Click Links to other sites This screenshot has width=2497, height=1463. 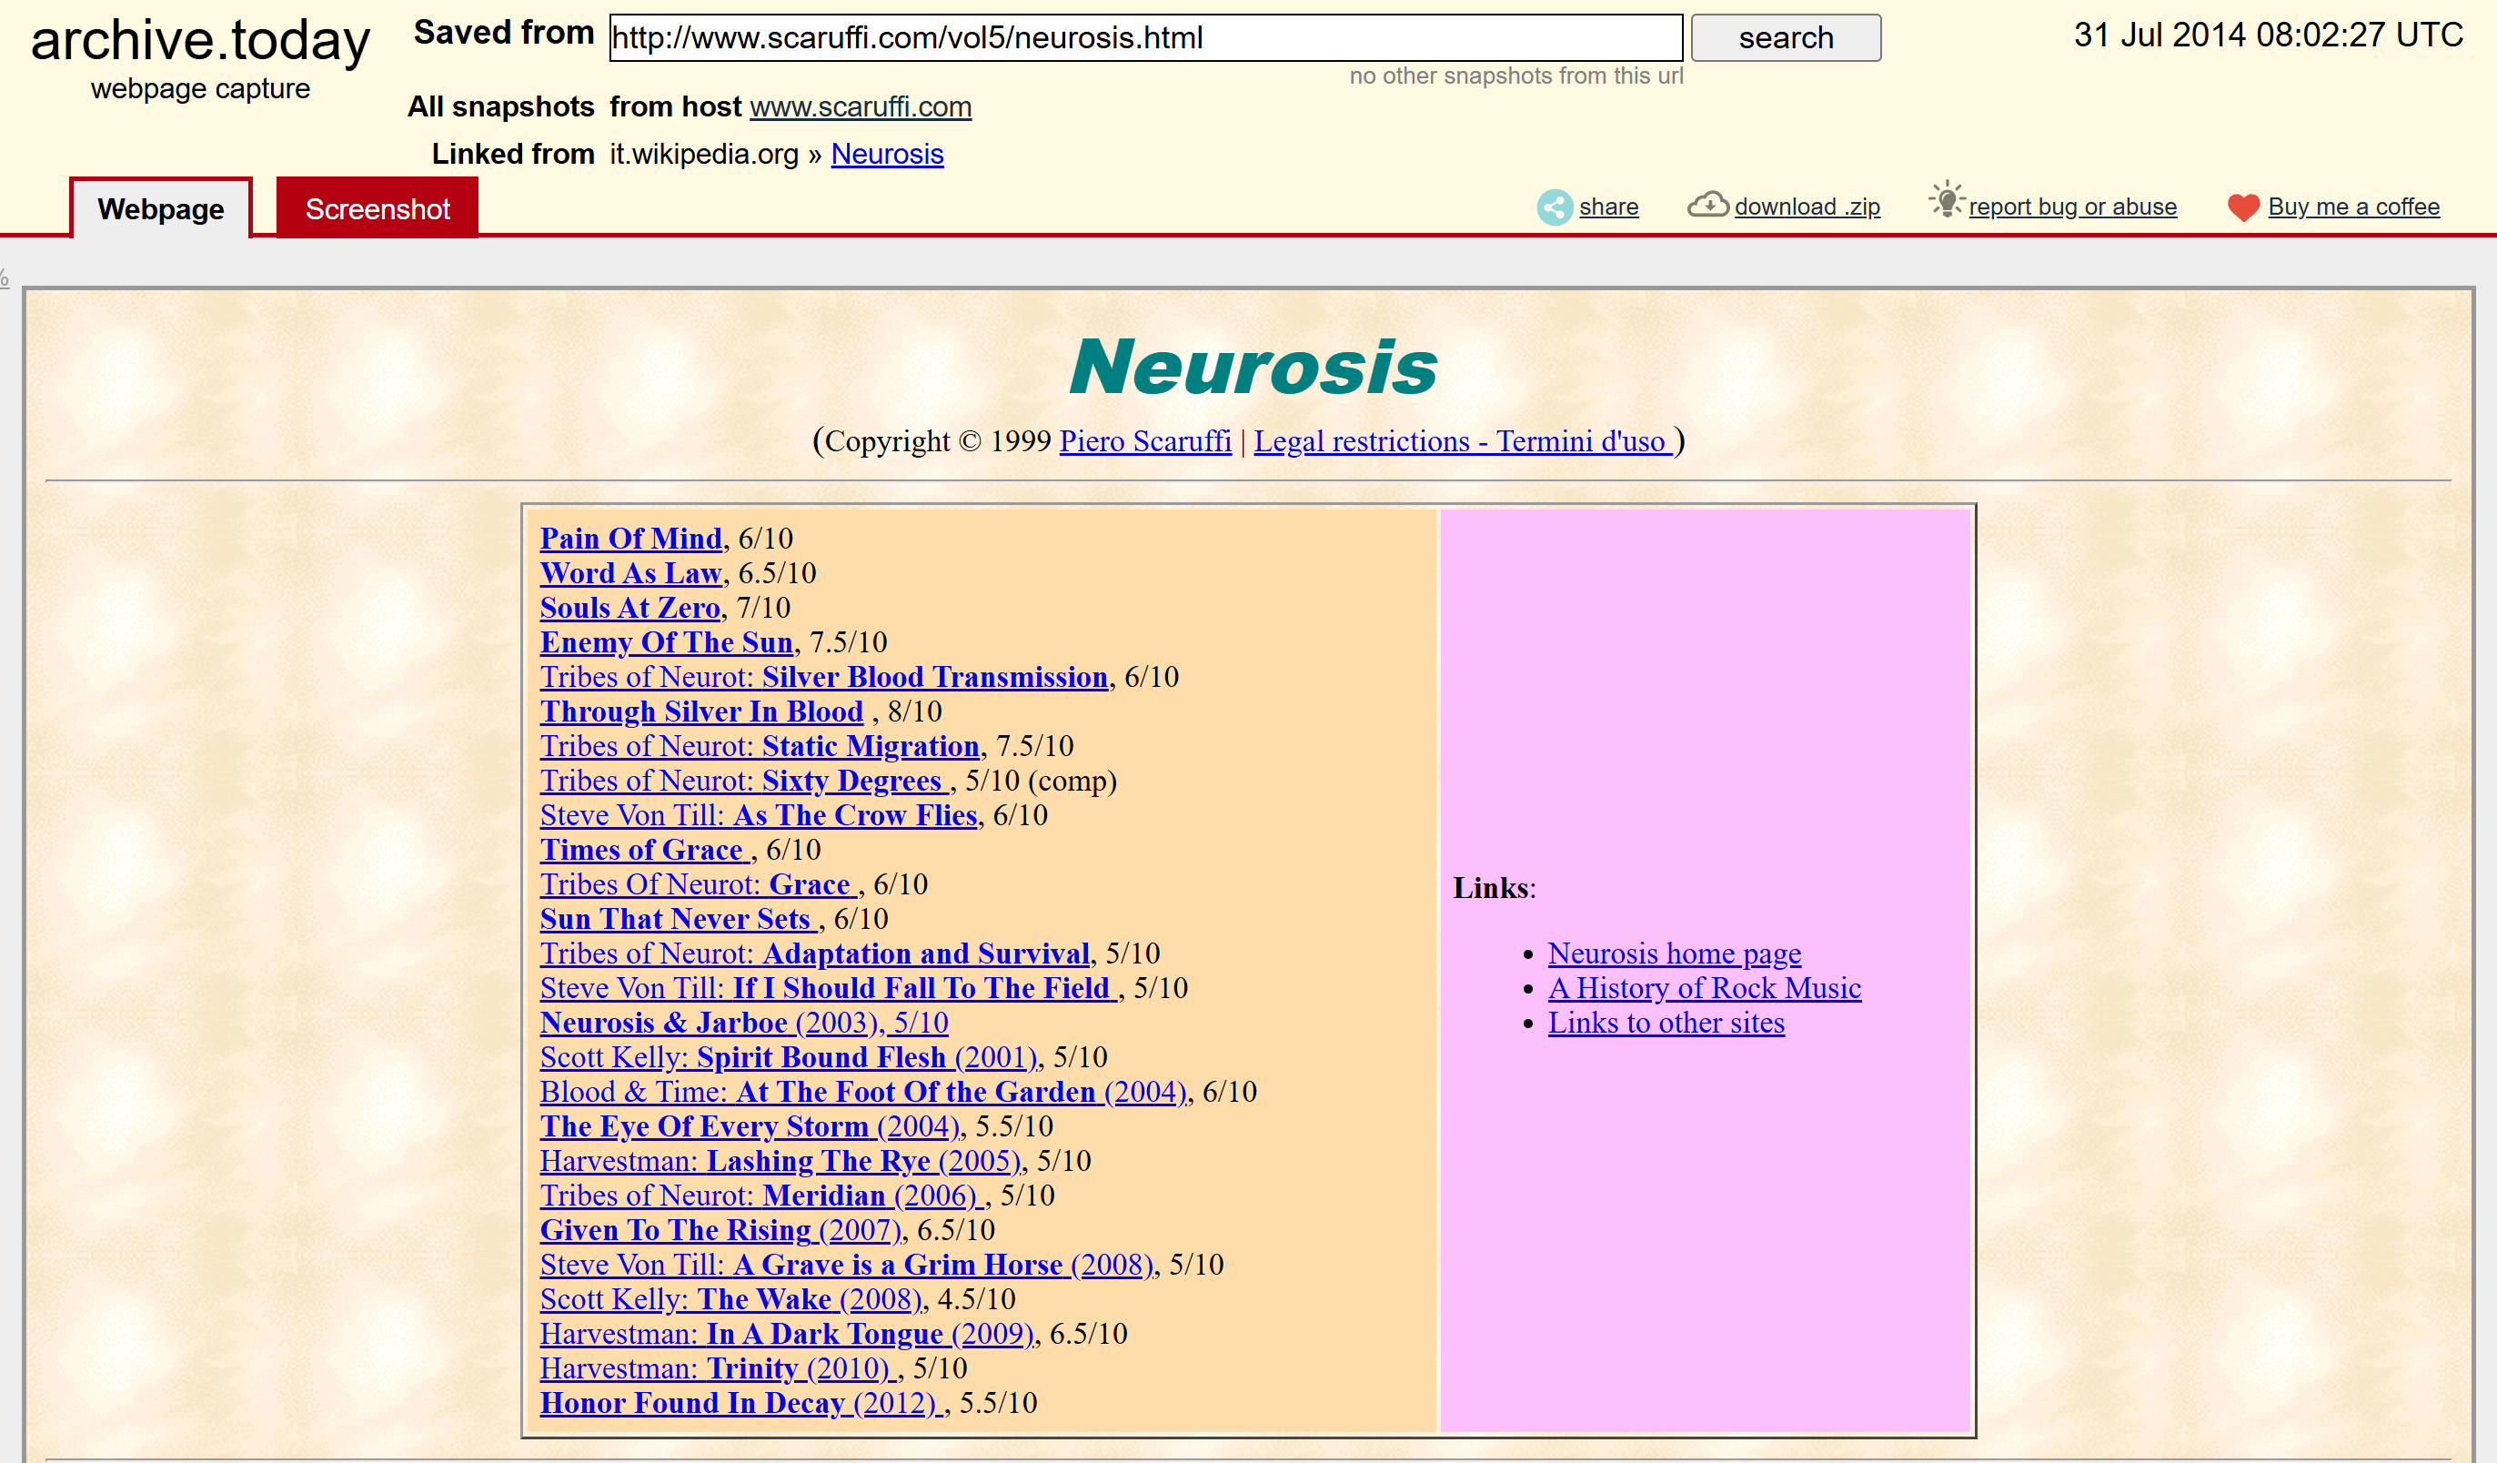tap(1666, 1023)
